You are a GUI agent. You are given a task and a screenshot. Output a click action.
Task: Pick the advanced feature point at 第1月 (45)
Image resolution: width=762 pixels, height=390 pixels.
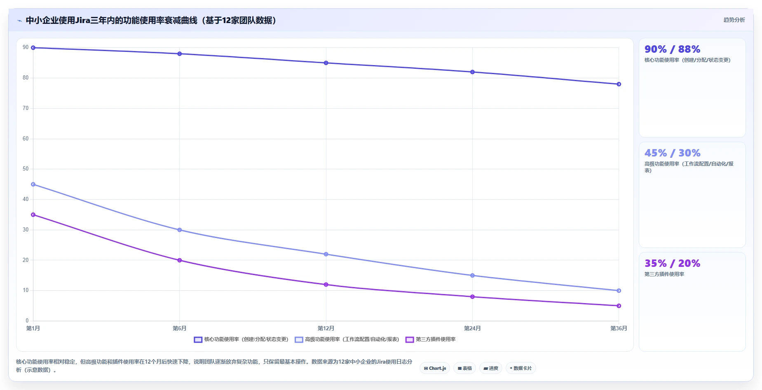[x=33, y=184]
